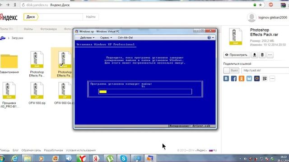Click the download arrow icon for Photoshop Effects Pack.rar
The width and height of the screenshot is (289, 162).
coord(255,55)
